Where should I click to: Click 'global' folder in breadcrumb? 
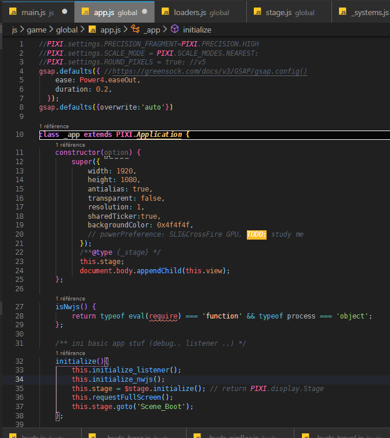[x=67, y=30]
